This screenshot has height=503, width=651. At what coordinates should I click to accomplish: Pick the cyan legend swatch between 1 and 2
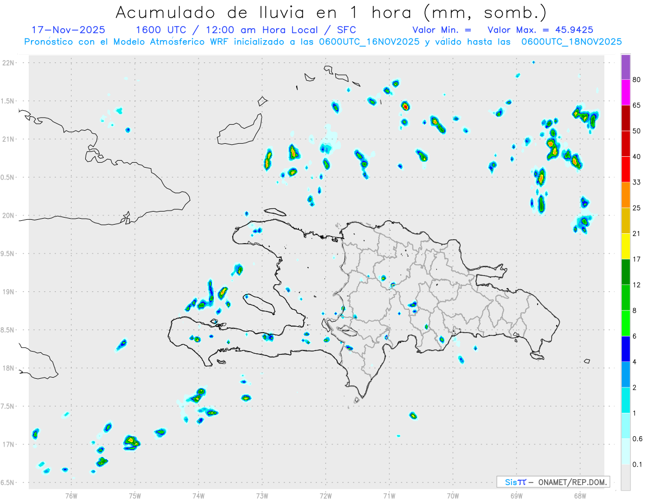tap(626, 400)
